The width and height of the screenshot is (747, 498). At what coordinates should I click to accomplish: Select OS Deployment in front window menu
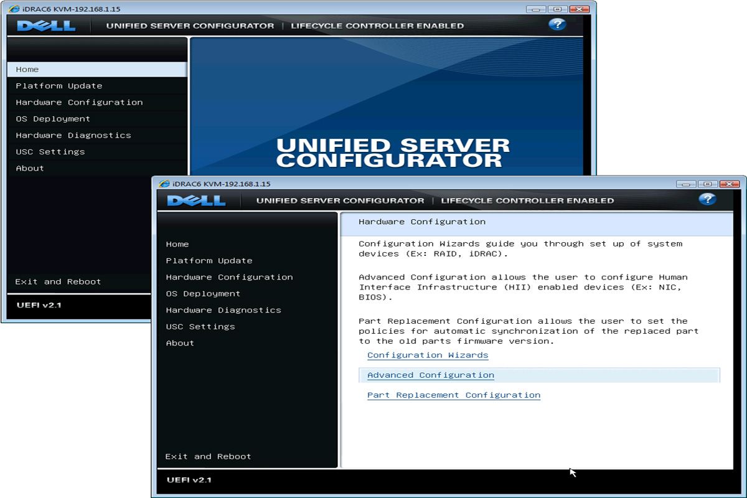(203, 294)
